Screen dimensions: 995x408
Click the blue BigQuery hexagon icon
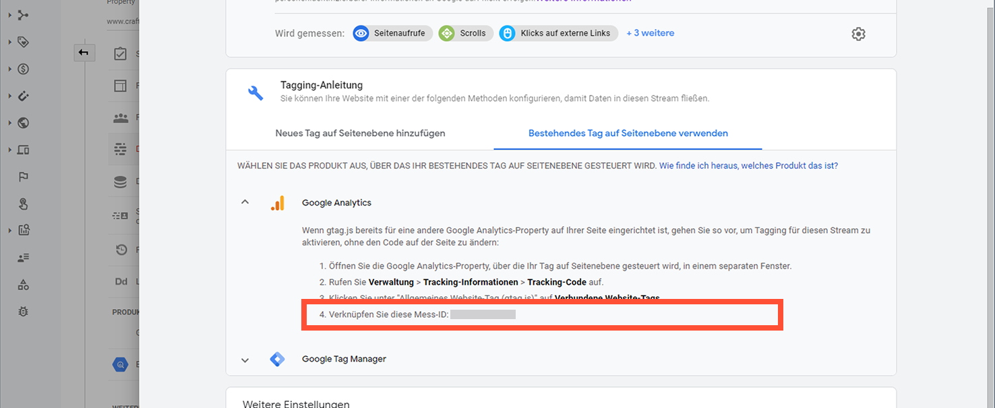pos(120,364)
